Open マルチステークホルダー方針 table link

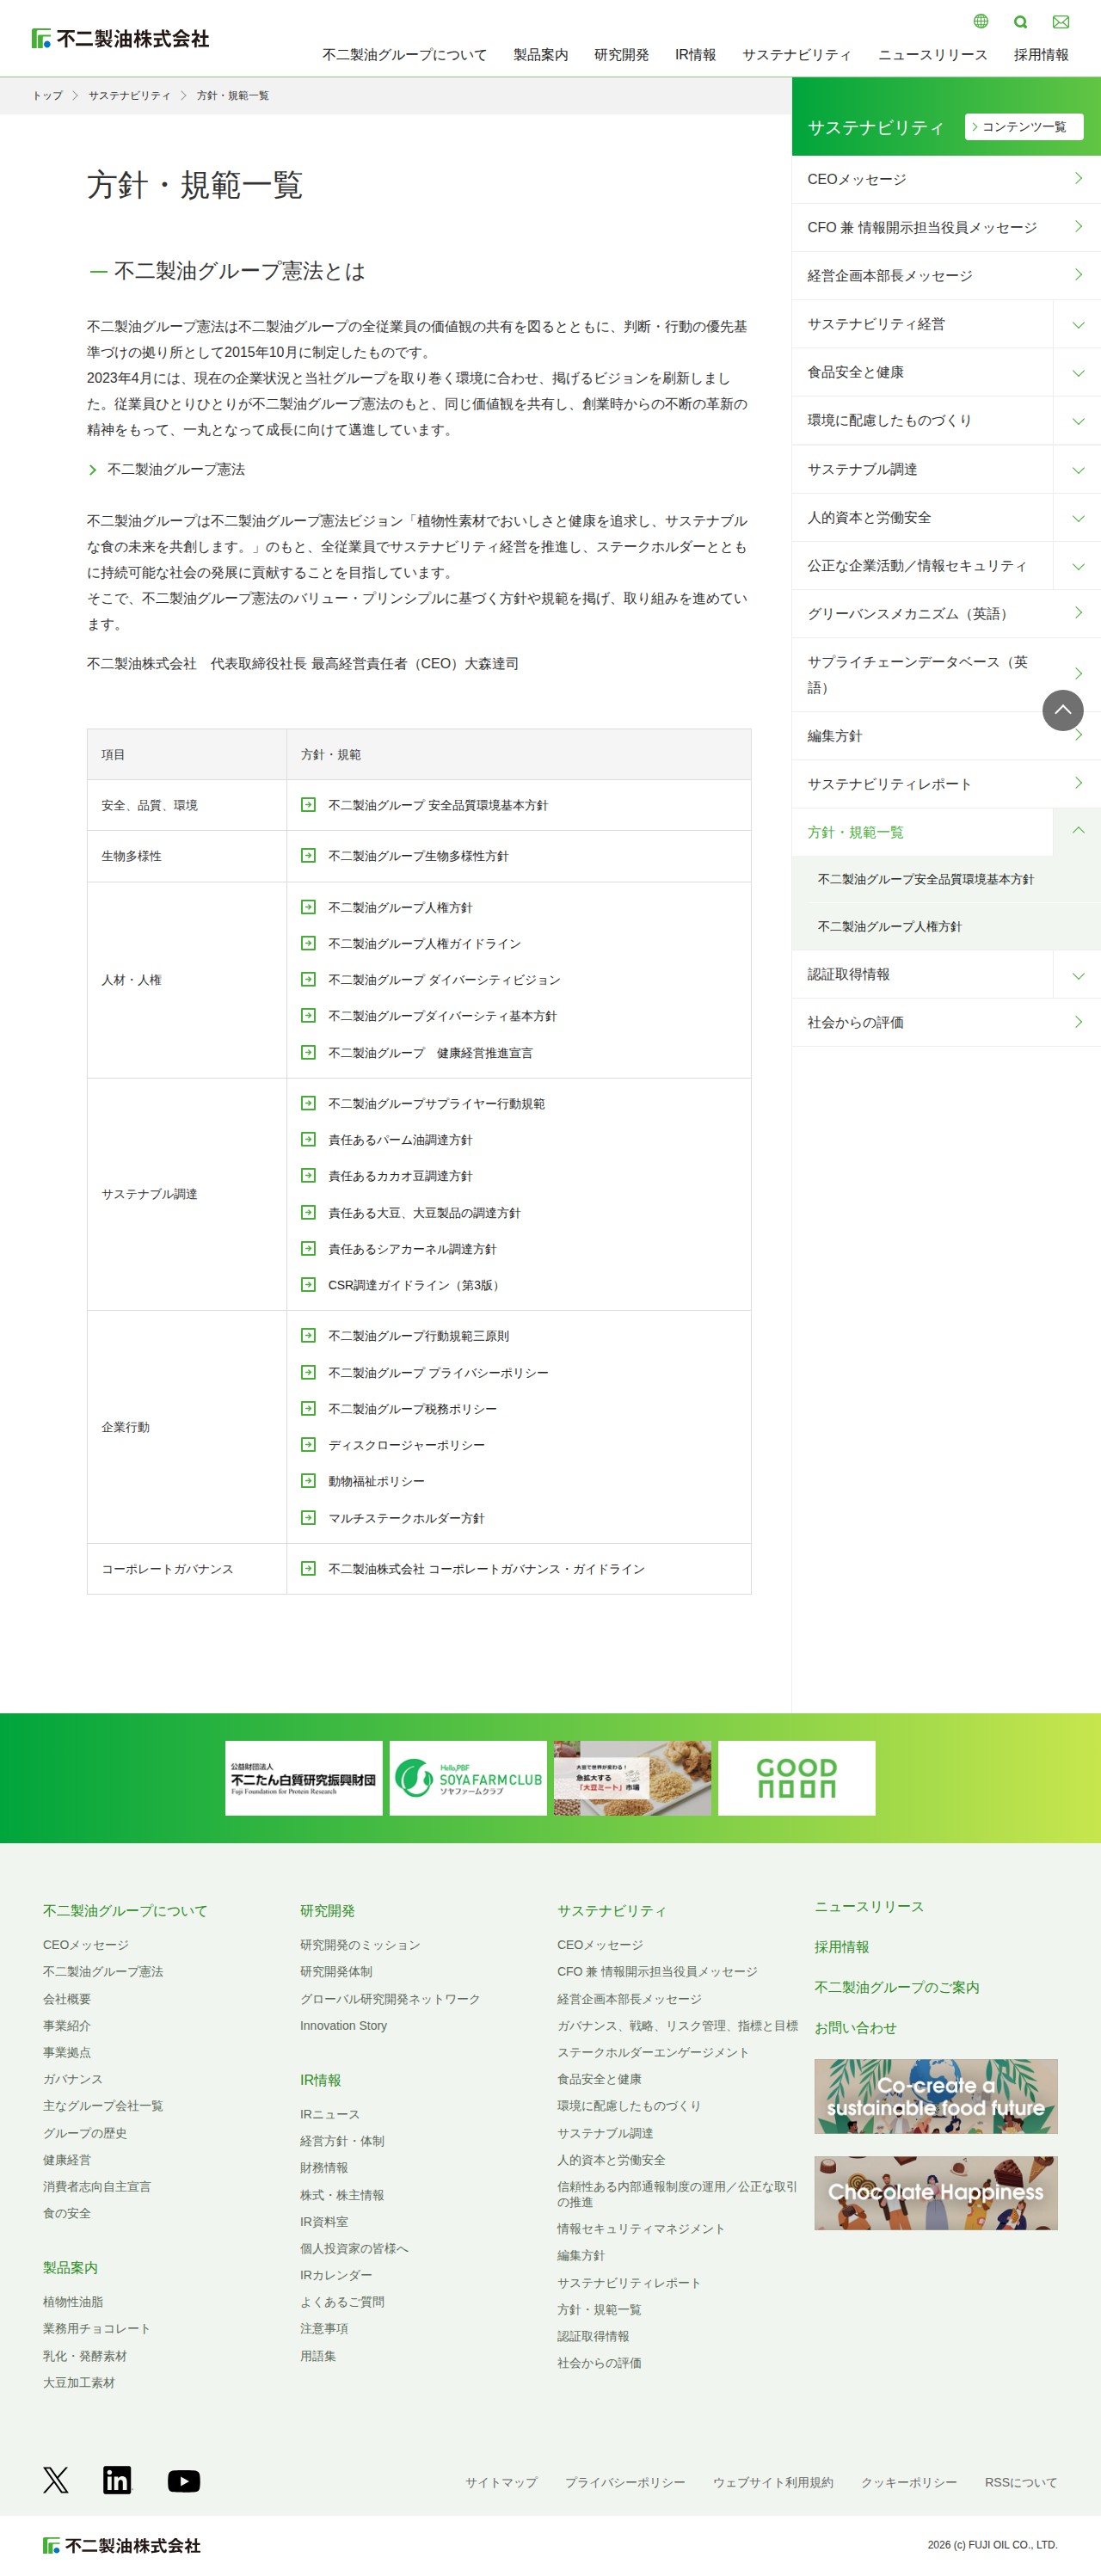pyautogui.click(x=406, y=1518)
